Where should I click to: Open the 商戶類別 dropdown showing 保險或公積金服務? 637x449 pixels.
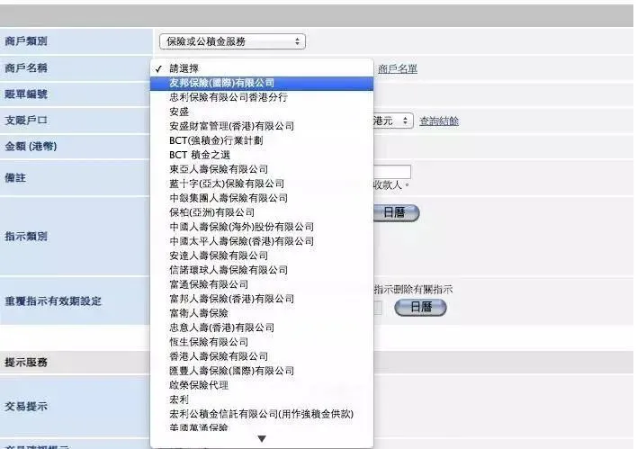point(232,41)
